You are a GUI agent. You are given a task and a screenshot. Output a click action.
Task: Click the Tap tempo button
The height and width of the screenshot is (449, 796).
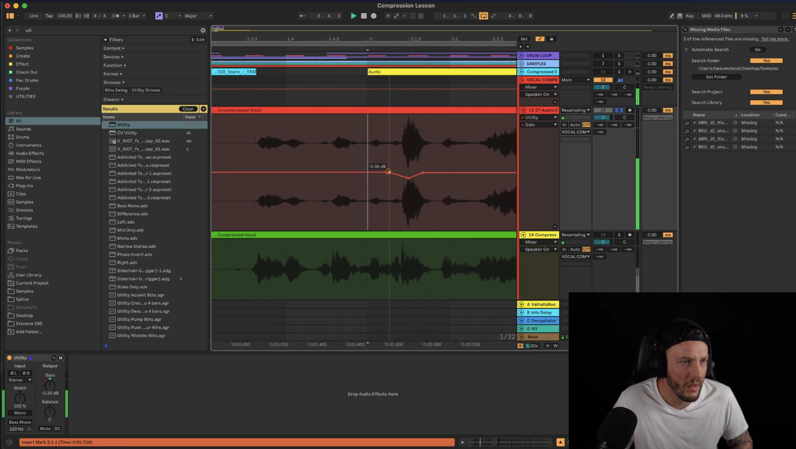pyautogui.click(x=49, y=16)
